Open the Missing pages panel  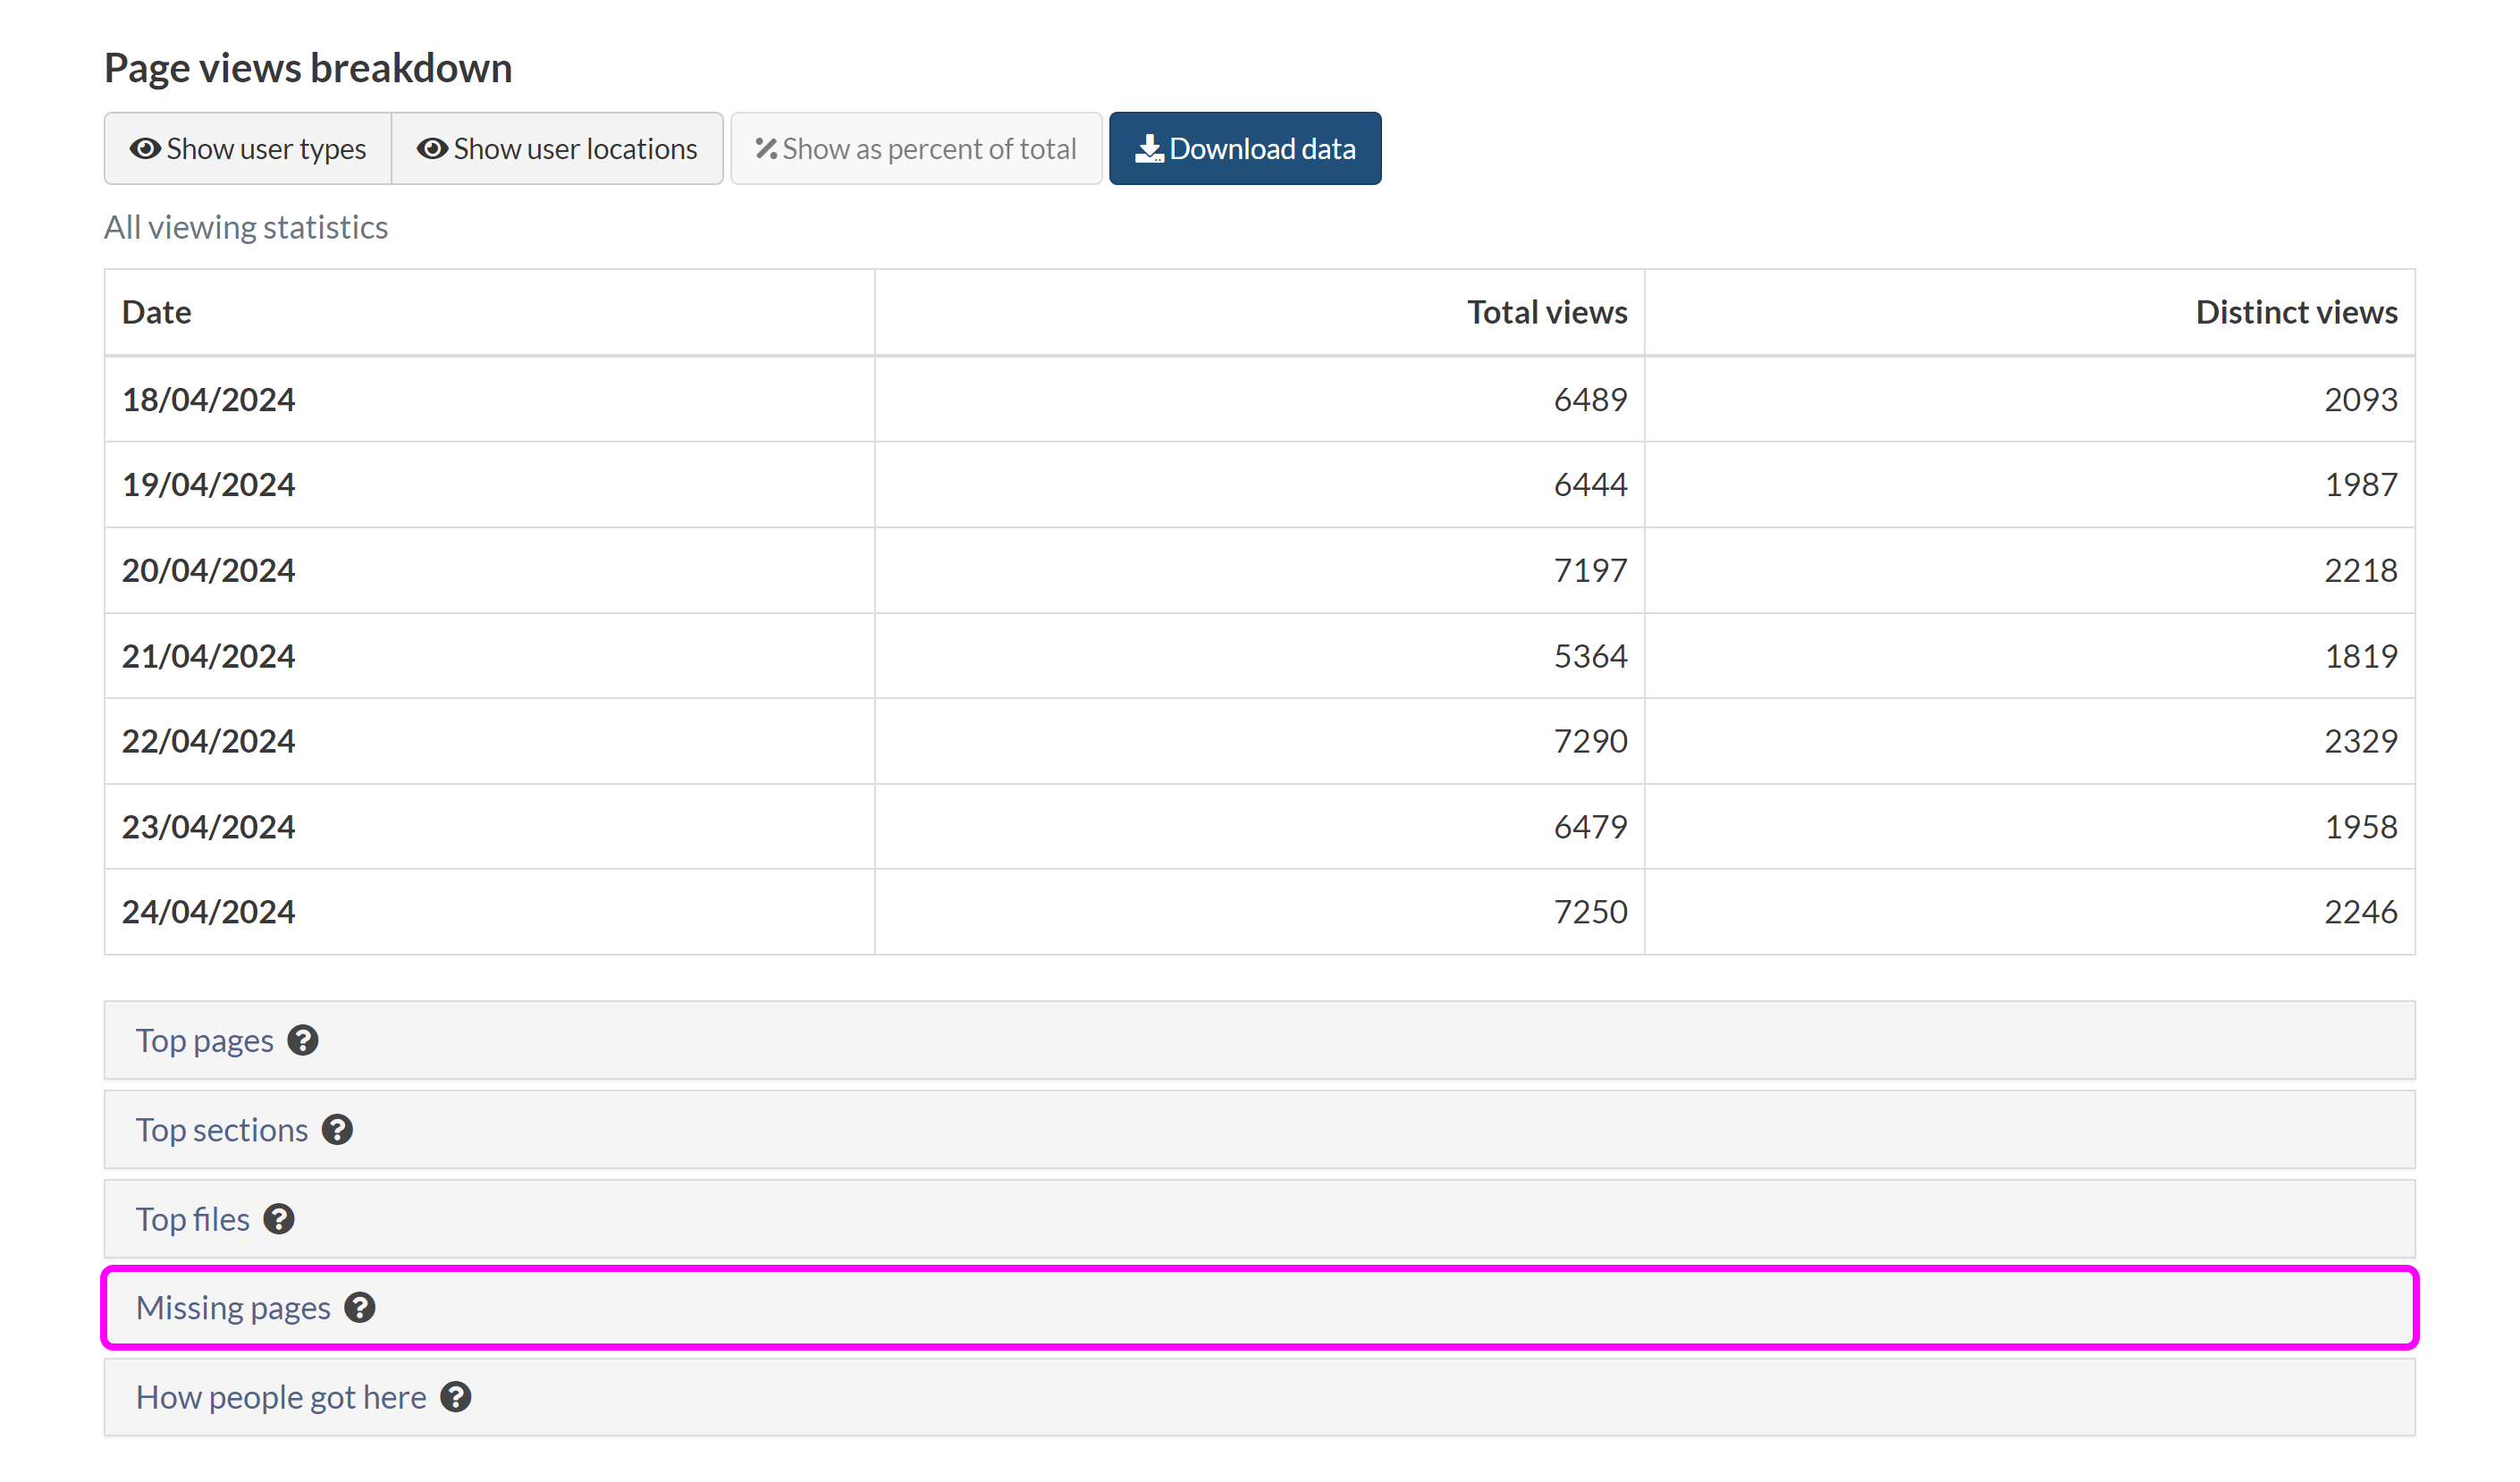click(x=233, y=1308)
